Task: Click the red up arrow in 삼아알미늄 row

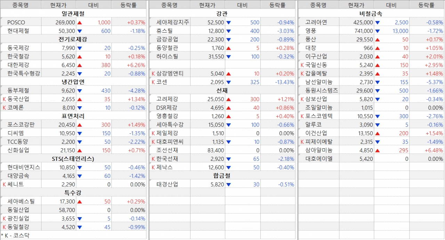Action: coord(378,150)
